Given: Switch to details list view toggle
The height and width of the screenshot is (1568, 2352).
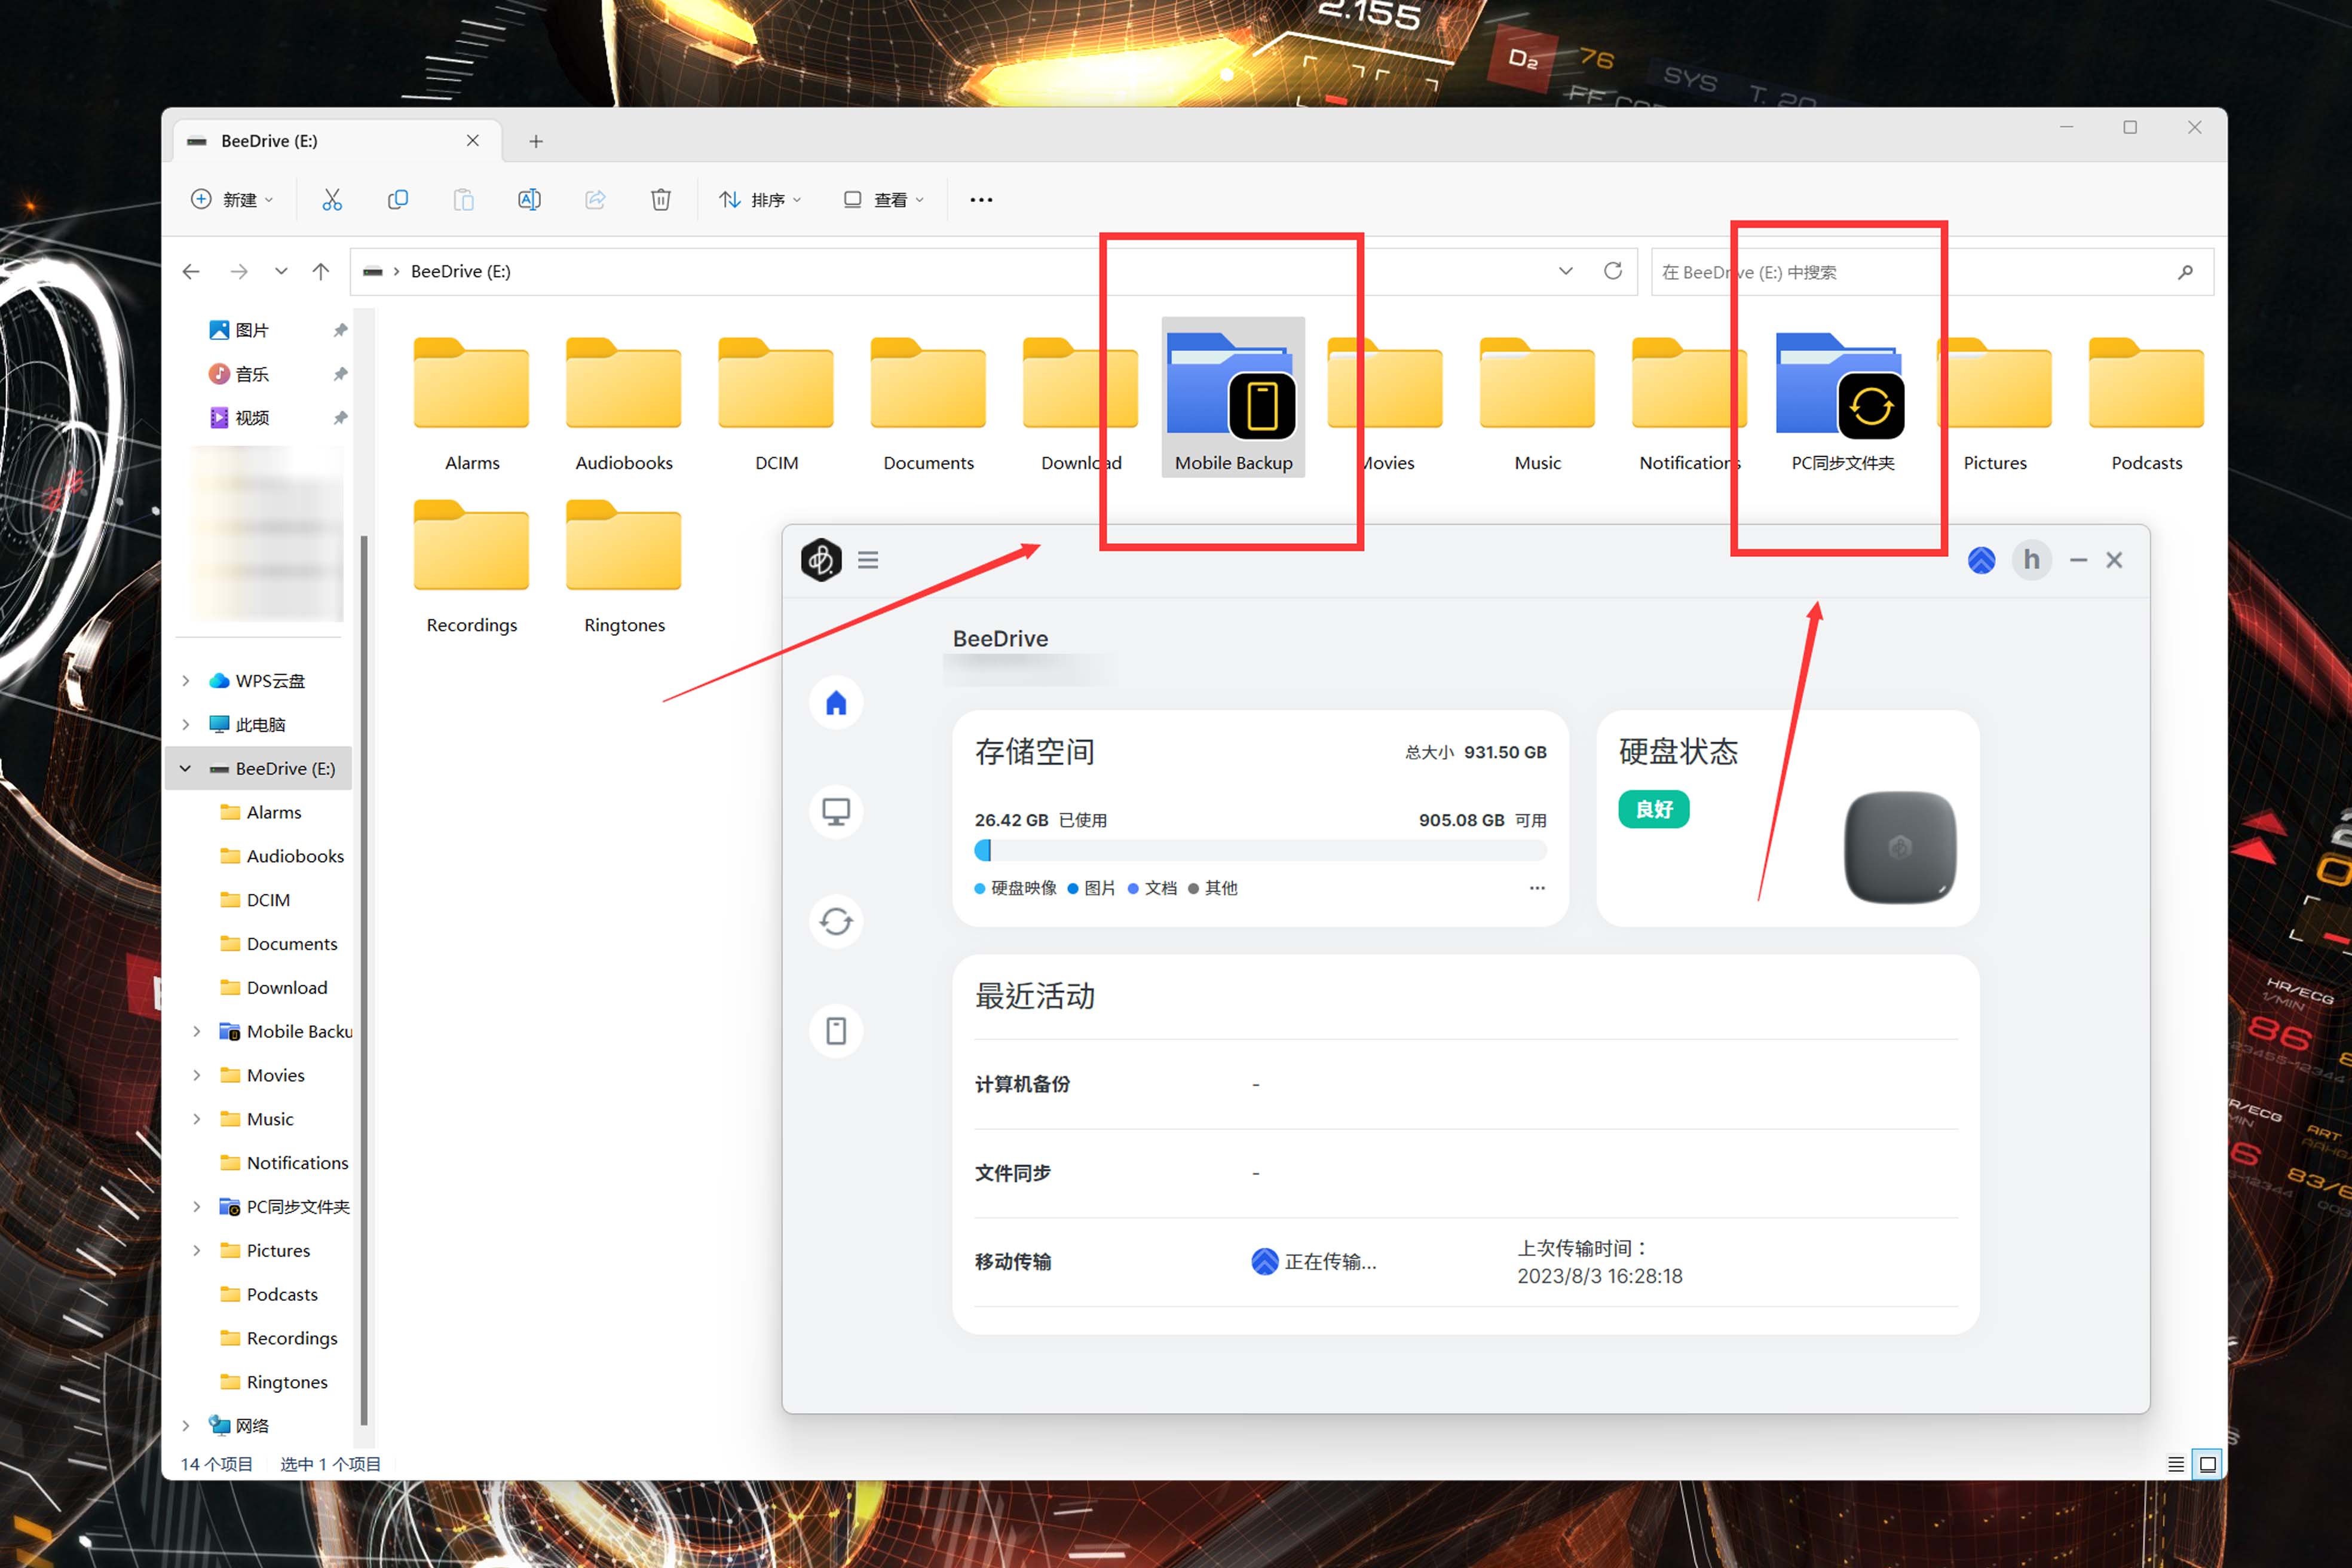Looking at the screenshot, I should click(2175, 1464).
